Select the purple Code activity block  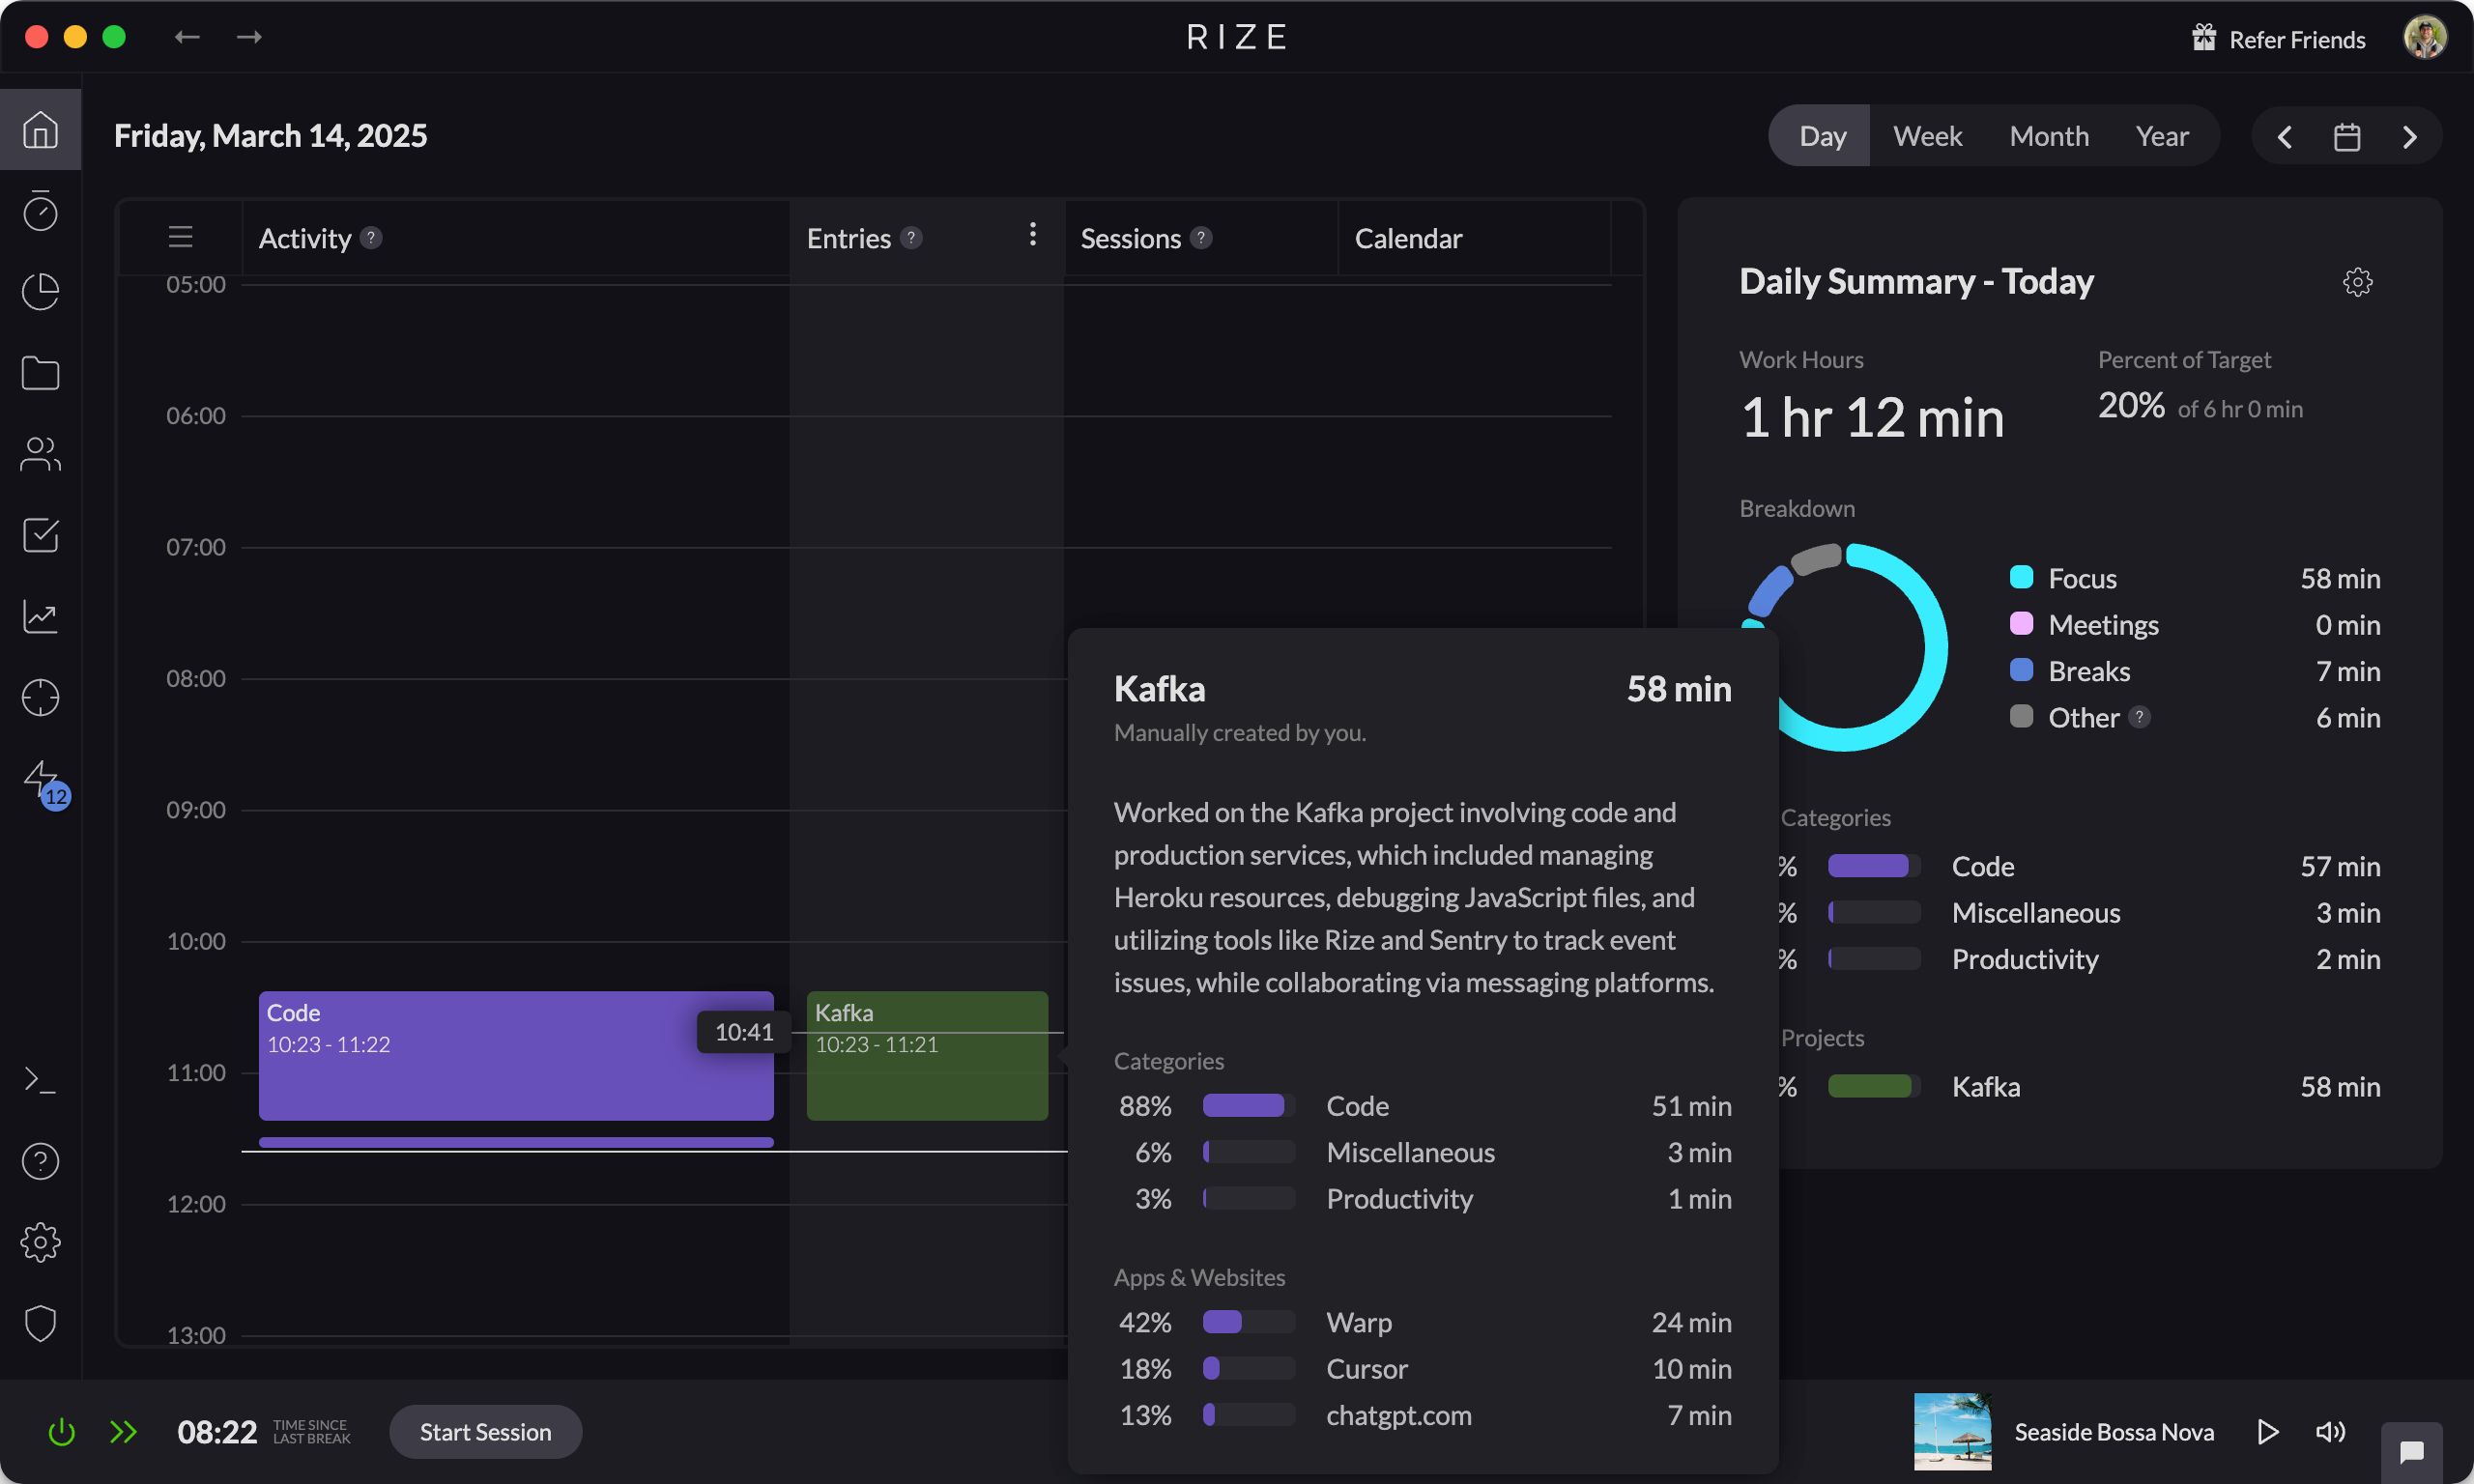click(516, 1055)
